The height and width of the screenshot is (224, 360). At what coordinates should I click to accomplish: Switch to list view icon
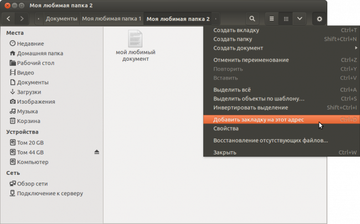pyautogui.click(x=271, y=19)
